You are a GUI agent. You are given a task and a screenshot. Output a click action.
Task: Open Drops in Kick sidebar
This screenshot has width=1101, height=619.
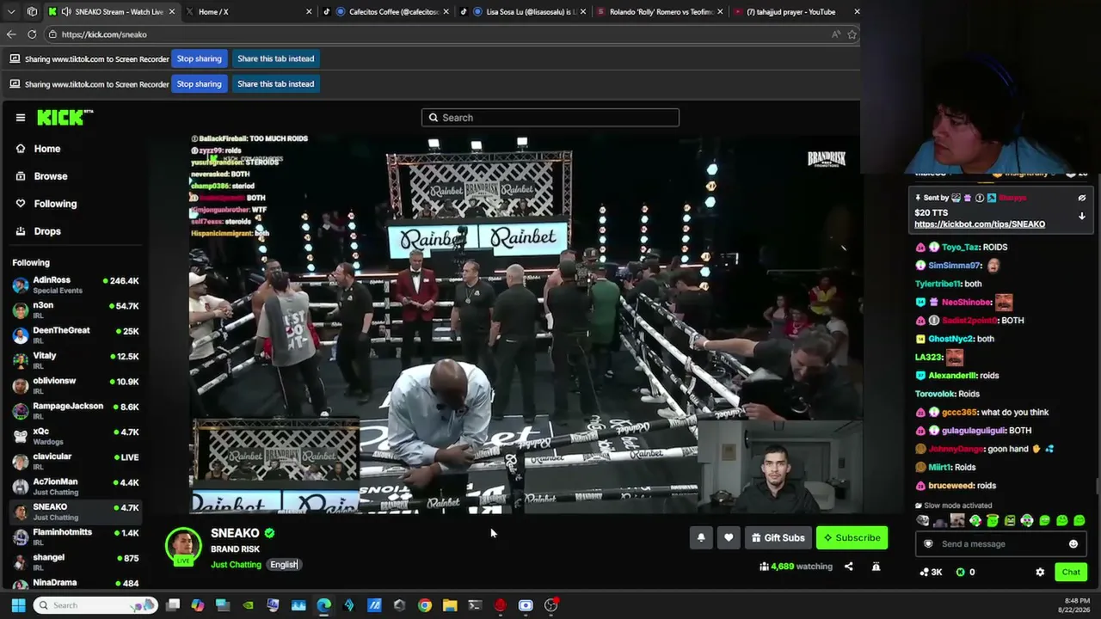tap(47, 231)
